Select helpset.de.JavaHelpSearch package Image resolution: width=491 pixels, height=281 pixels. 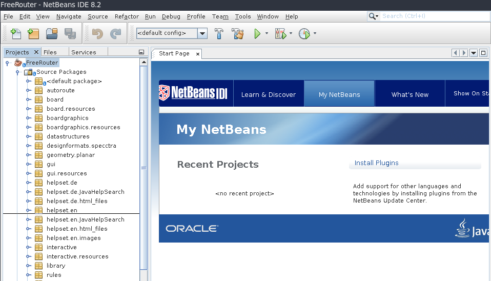(86, 192)
